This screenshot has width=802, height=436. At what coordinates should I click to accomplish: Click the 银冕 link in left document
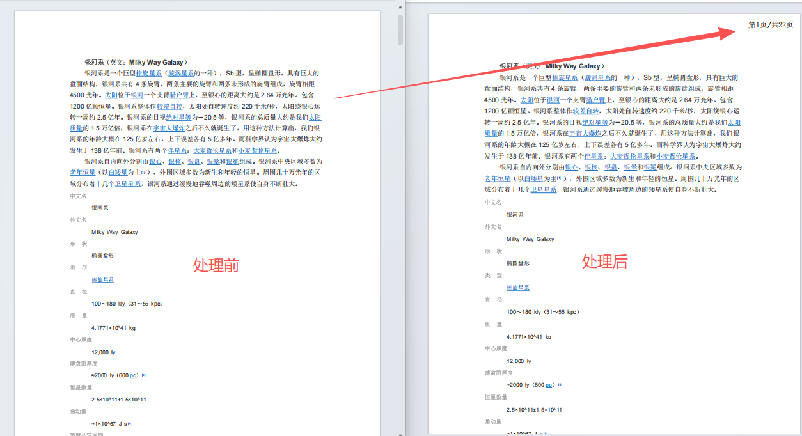coord(232,162)
